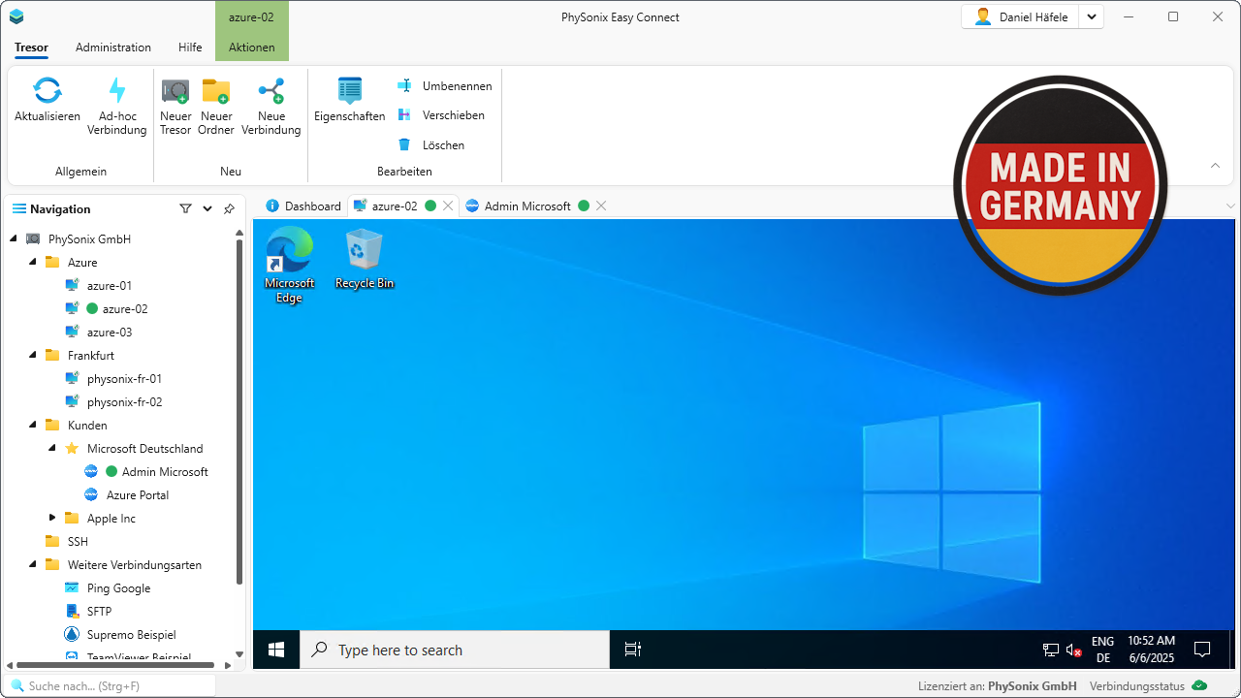
Task: Select physonix-fr-02 connection
Action: (124, 402)
